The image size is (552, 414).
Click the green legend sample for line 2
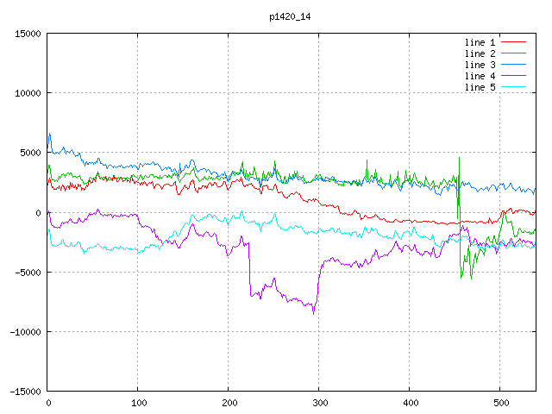(x=513, y=53)
